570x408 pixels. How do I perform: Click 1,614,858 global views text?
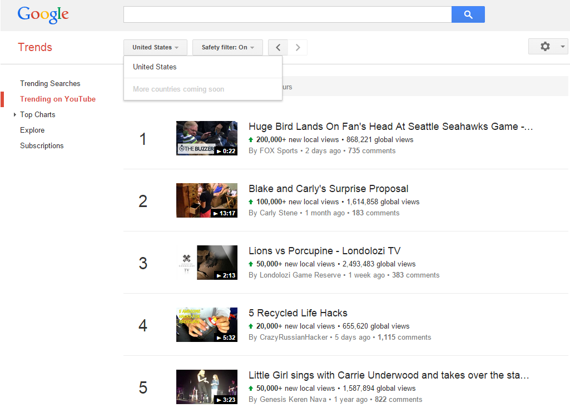383,202
